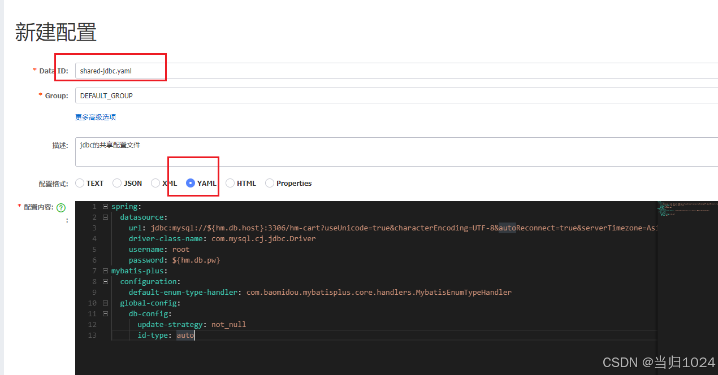The image size is (718, 375).
Task: Select the Properties format radio button
Action: tap(270, 183)
